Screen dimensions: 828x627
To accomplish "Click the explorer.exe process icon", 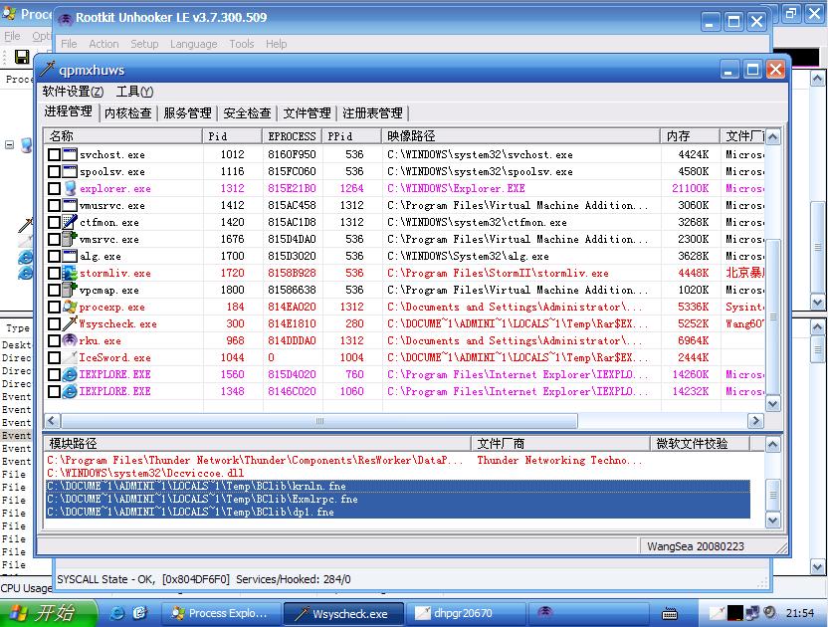I will point(70,188).
